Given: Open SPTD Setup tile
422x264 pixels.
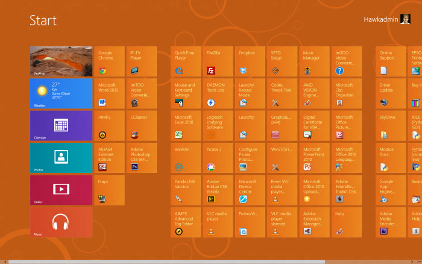Looking at the screenshot, I should click(x=282, y=61).
